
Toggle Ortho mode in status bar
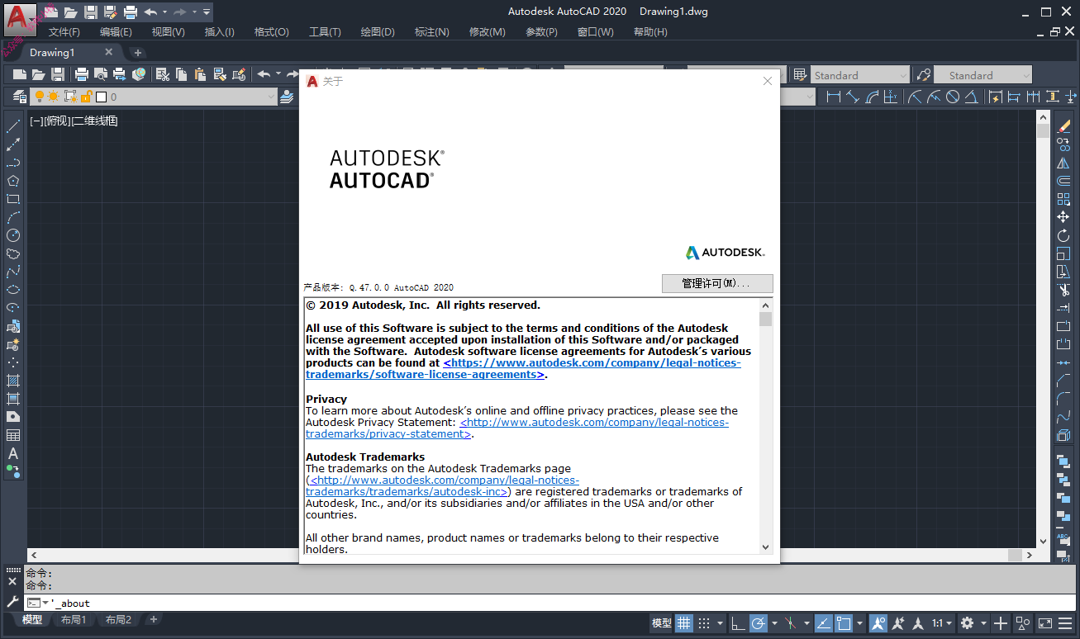click(x=737, y=622)
